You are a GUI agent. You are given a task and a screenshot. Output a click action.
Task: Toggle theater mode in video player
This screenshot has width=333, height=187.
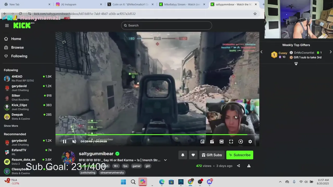click(221, 142)
